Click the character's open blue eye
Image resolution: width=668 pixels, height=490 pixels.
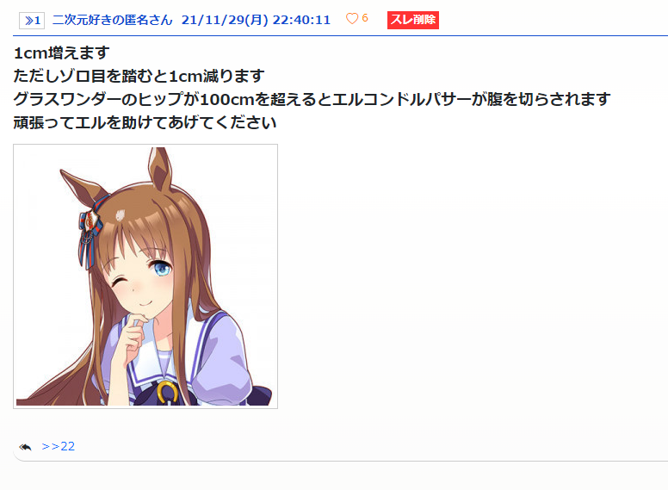pyautogui.click(x=162, y=269)
